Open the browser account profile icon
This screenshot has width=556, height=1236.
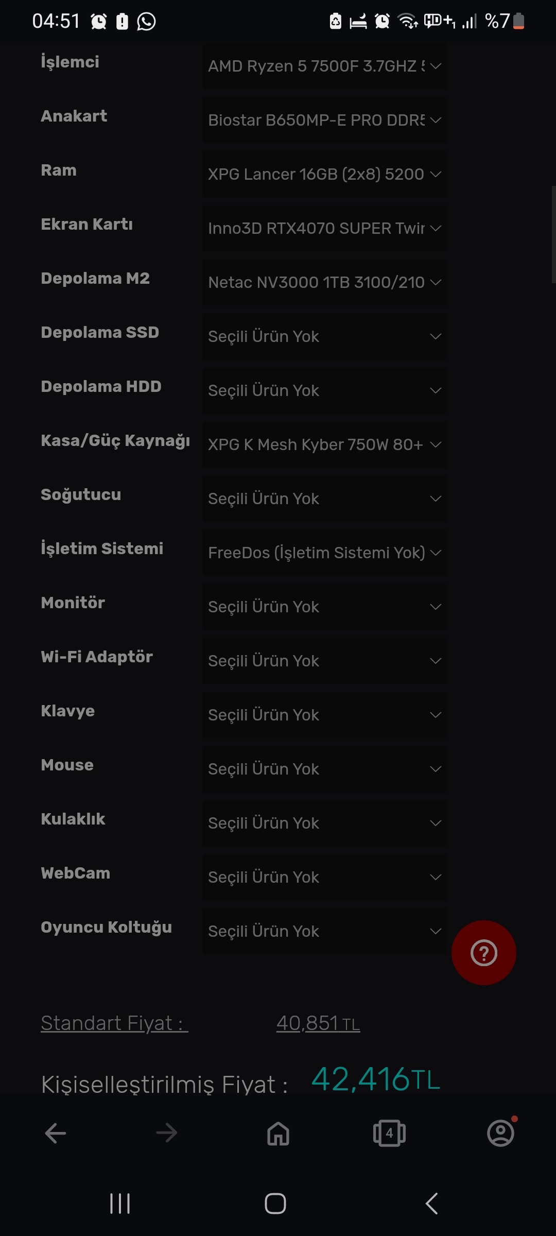click(x=500, y=1133)
